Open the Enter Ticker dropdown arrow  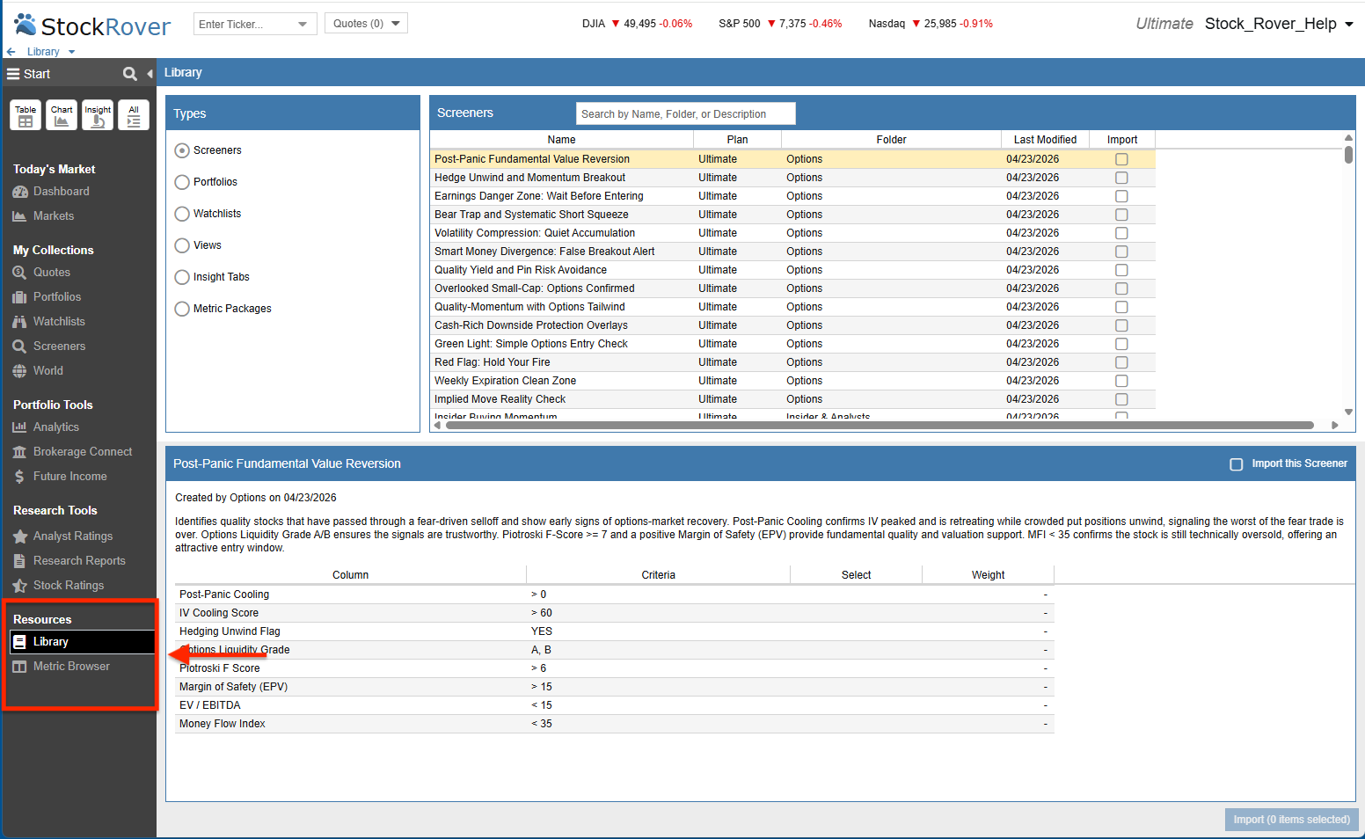coord(303,25)
